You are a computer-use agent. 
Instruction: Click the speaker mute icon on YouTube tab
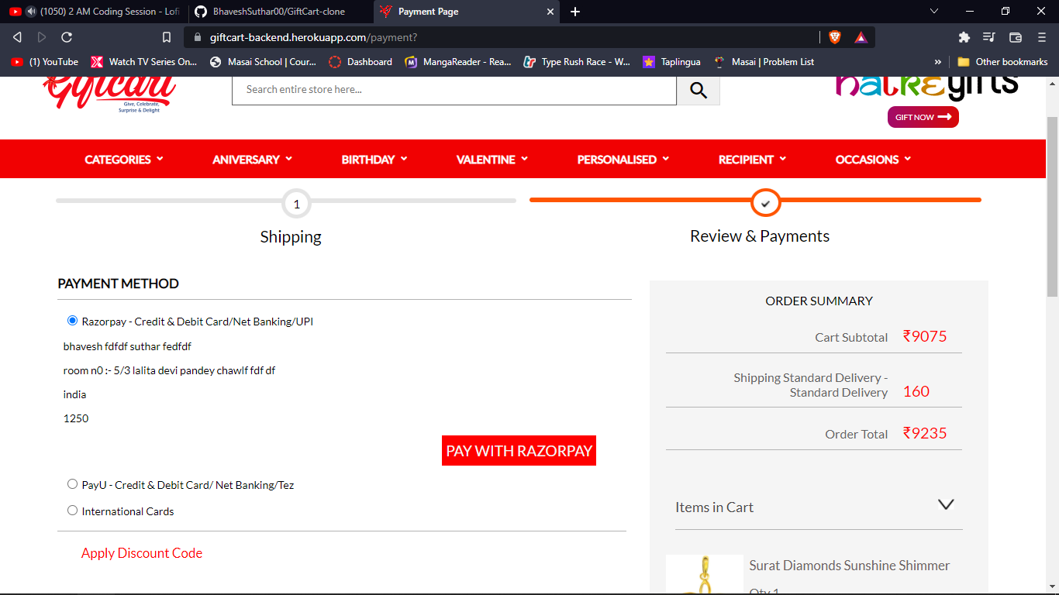[31, 12]
